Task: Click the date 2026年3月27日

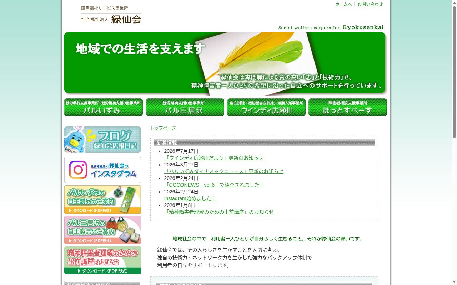Action: 181,165
